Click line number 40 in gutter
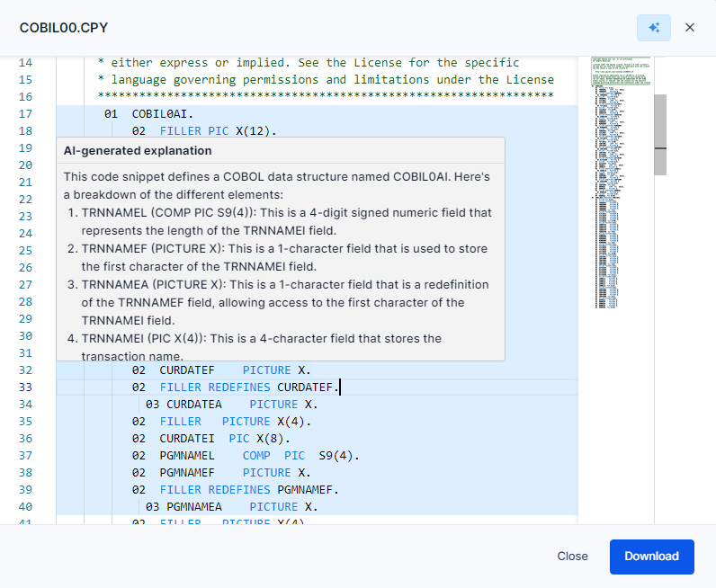Screen dimensions: 716x588 click(x=25, y=507)
